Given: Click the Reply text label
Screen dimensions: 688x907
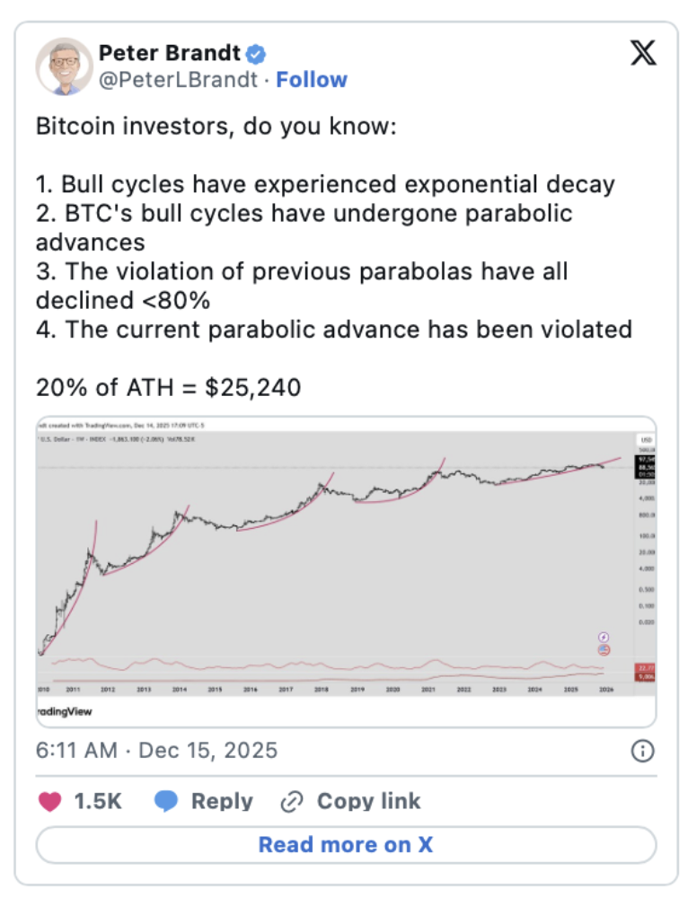Looking at the screenshot, I should pos(221,801).
